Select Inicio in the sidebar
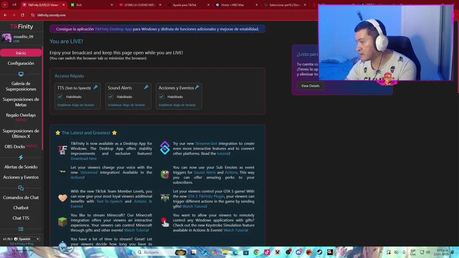 coord(21,53)
